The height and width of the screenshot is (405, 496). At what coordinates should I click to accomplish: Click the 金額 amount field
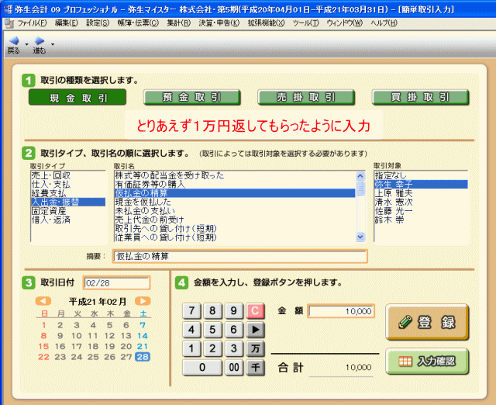coord(341,311)
